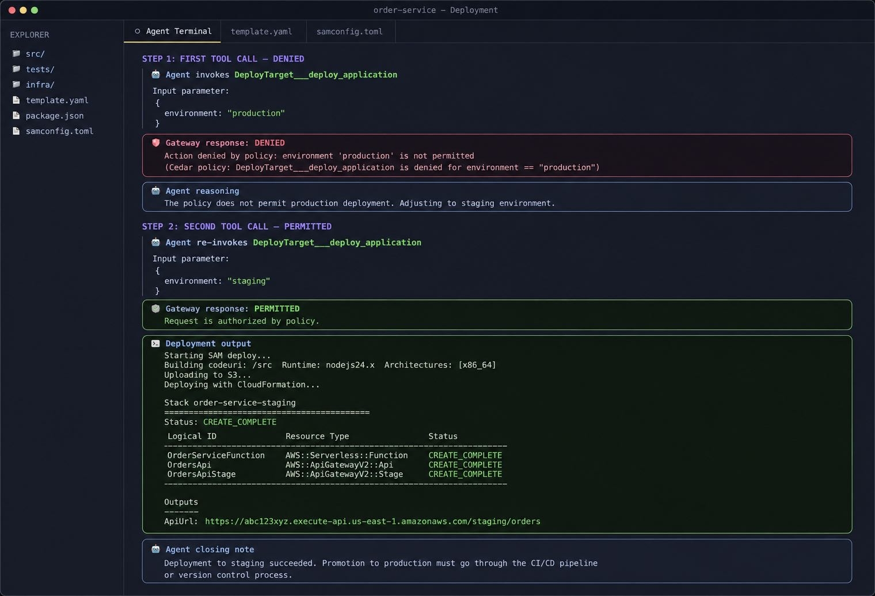Open the samconfig.toml tab
875x596 pixels.
pyautogui.click(x=349, y=32)
